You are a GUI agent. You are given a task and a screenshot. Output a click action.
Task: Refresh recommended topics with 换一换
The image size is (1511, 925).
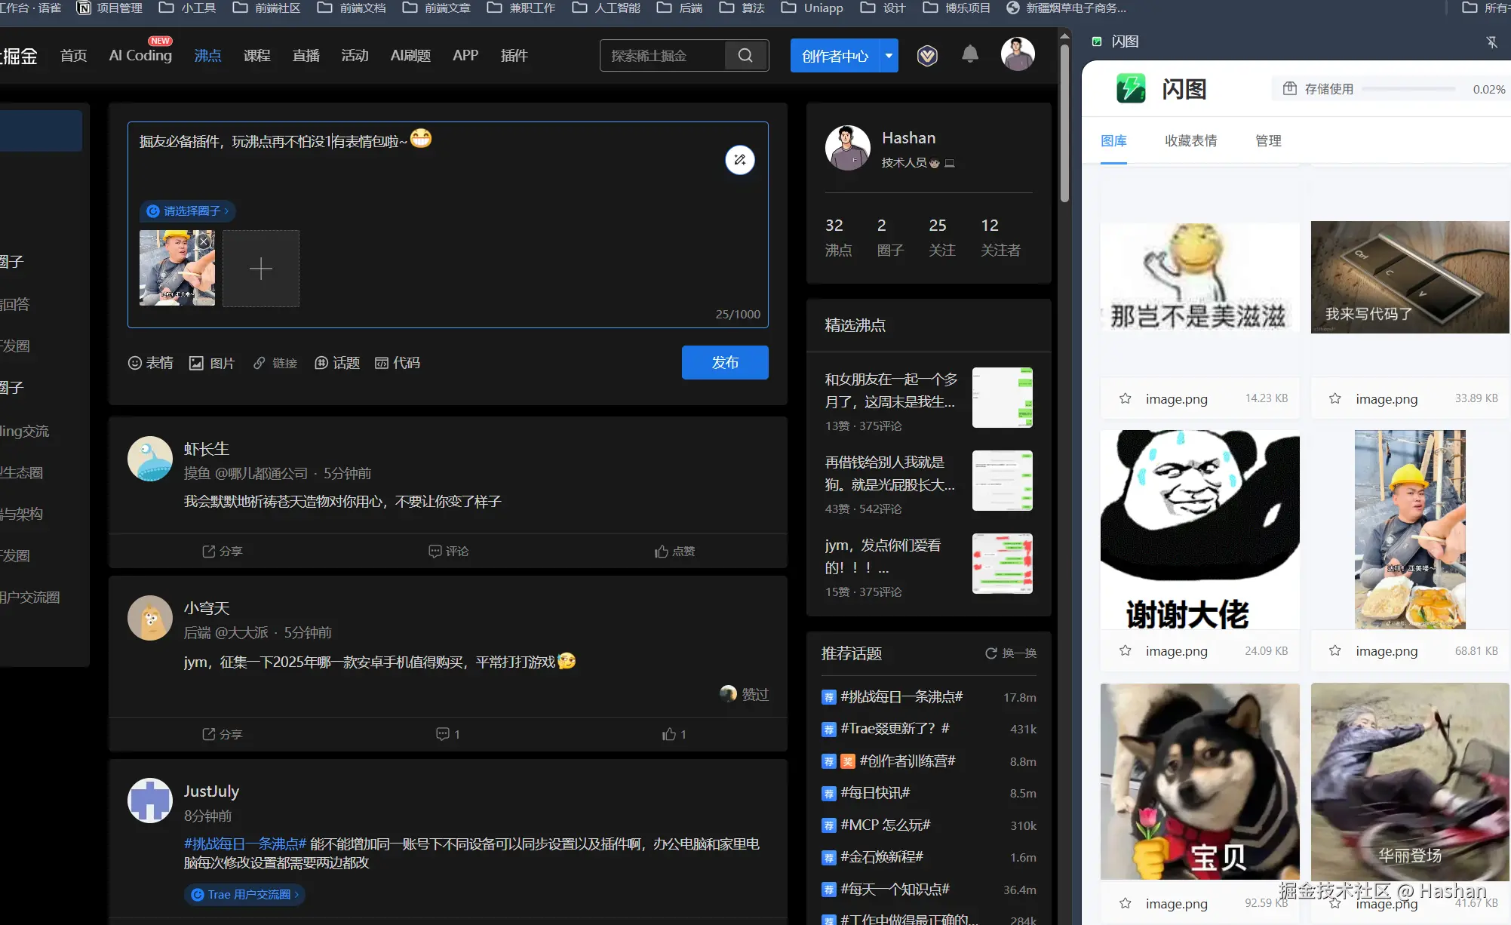[1010, 653]
